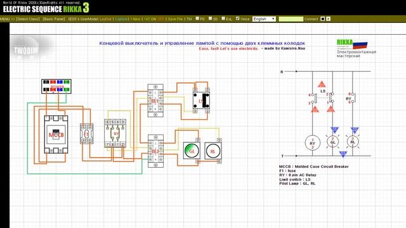Click the 'Limit switch : LS' legend line
406x228 pixels.
coord(294,179)
